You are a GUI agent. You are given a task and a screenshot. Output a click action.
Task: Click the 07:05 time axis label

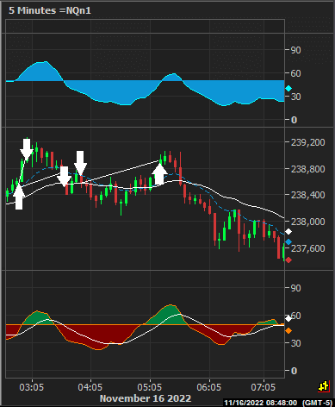(x=263, y=387)
